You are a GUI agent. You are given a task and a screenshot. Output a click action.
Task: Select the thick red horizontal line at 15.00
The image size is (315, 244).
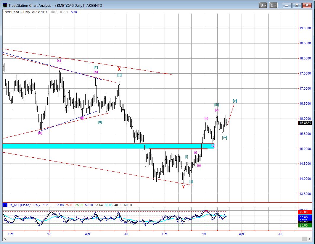[x=179, y=149]
